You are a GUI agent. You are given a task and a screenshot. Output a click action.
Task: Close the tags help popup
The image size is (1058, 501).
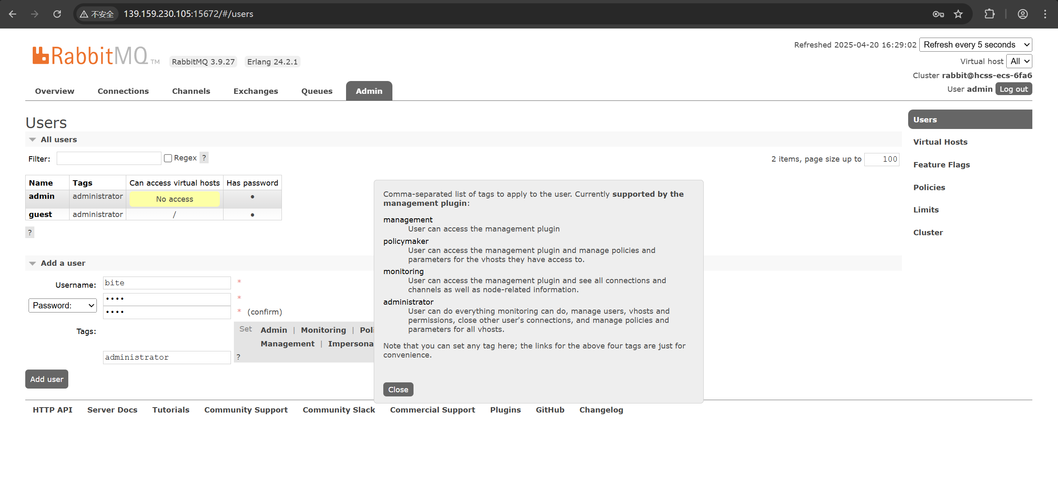[x=398, y=389]
